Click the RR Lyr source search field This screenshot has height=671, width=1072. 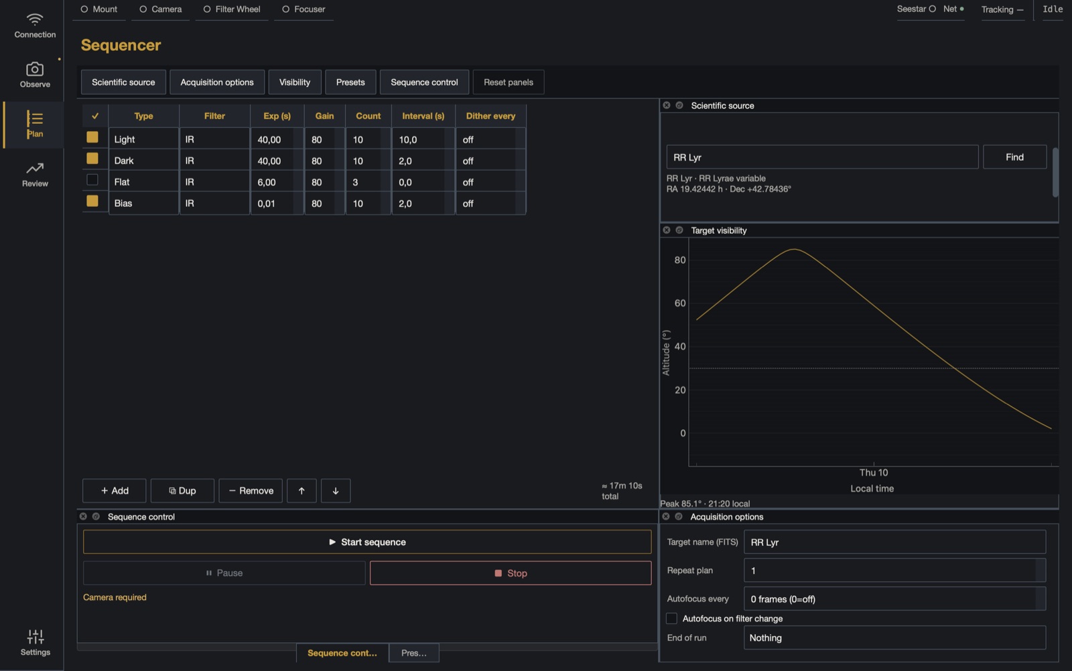822,157
